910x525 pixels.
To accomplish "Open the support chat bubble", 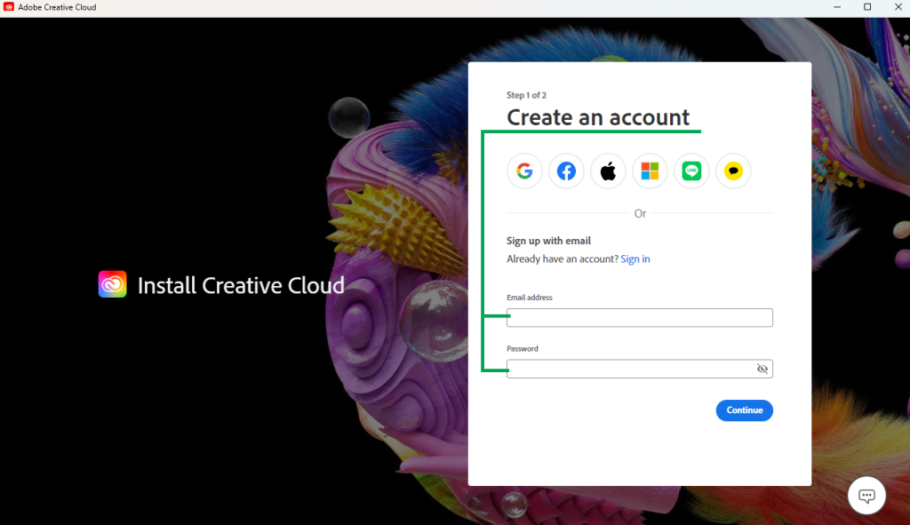I will [866, 495].
